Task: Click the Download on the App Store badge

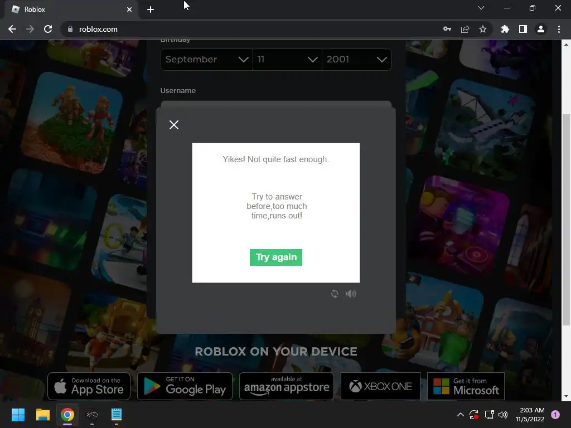Action: (89, 386)
